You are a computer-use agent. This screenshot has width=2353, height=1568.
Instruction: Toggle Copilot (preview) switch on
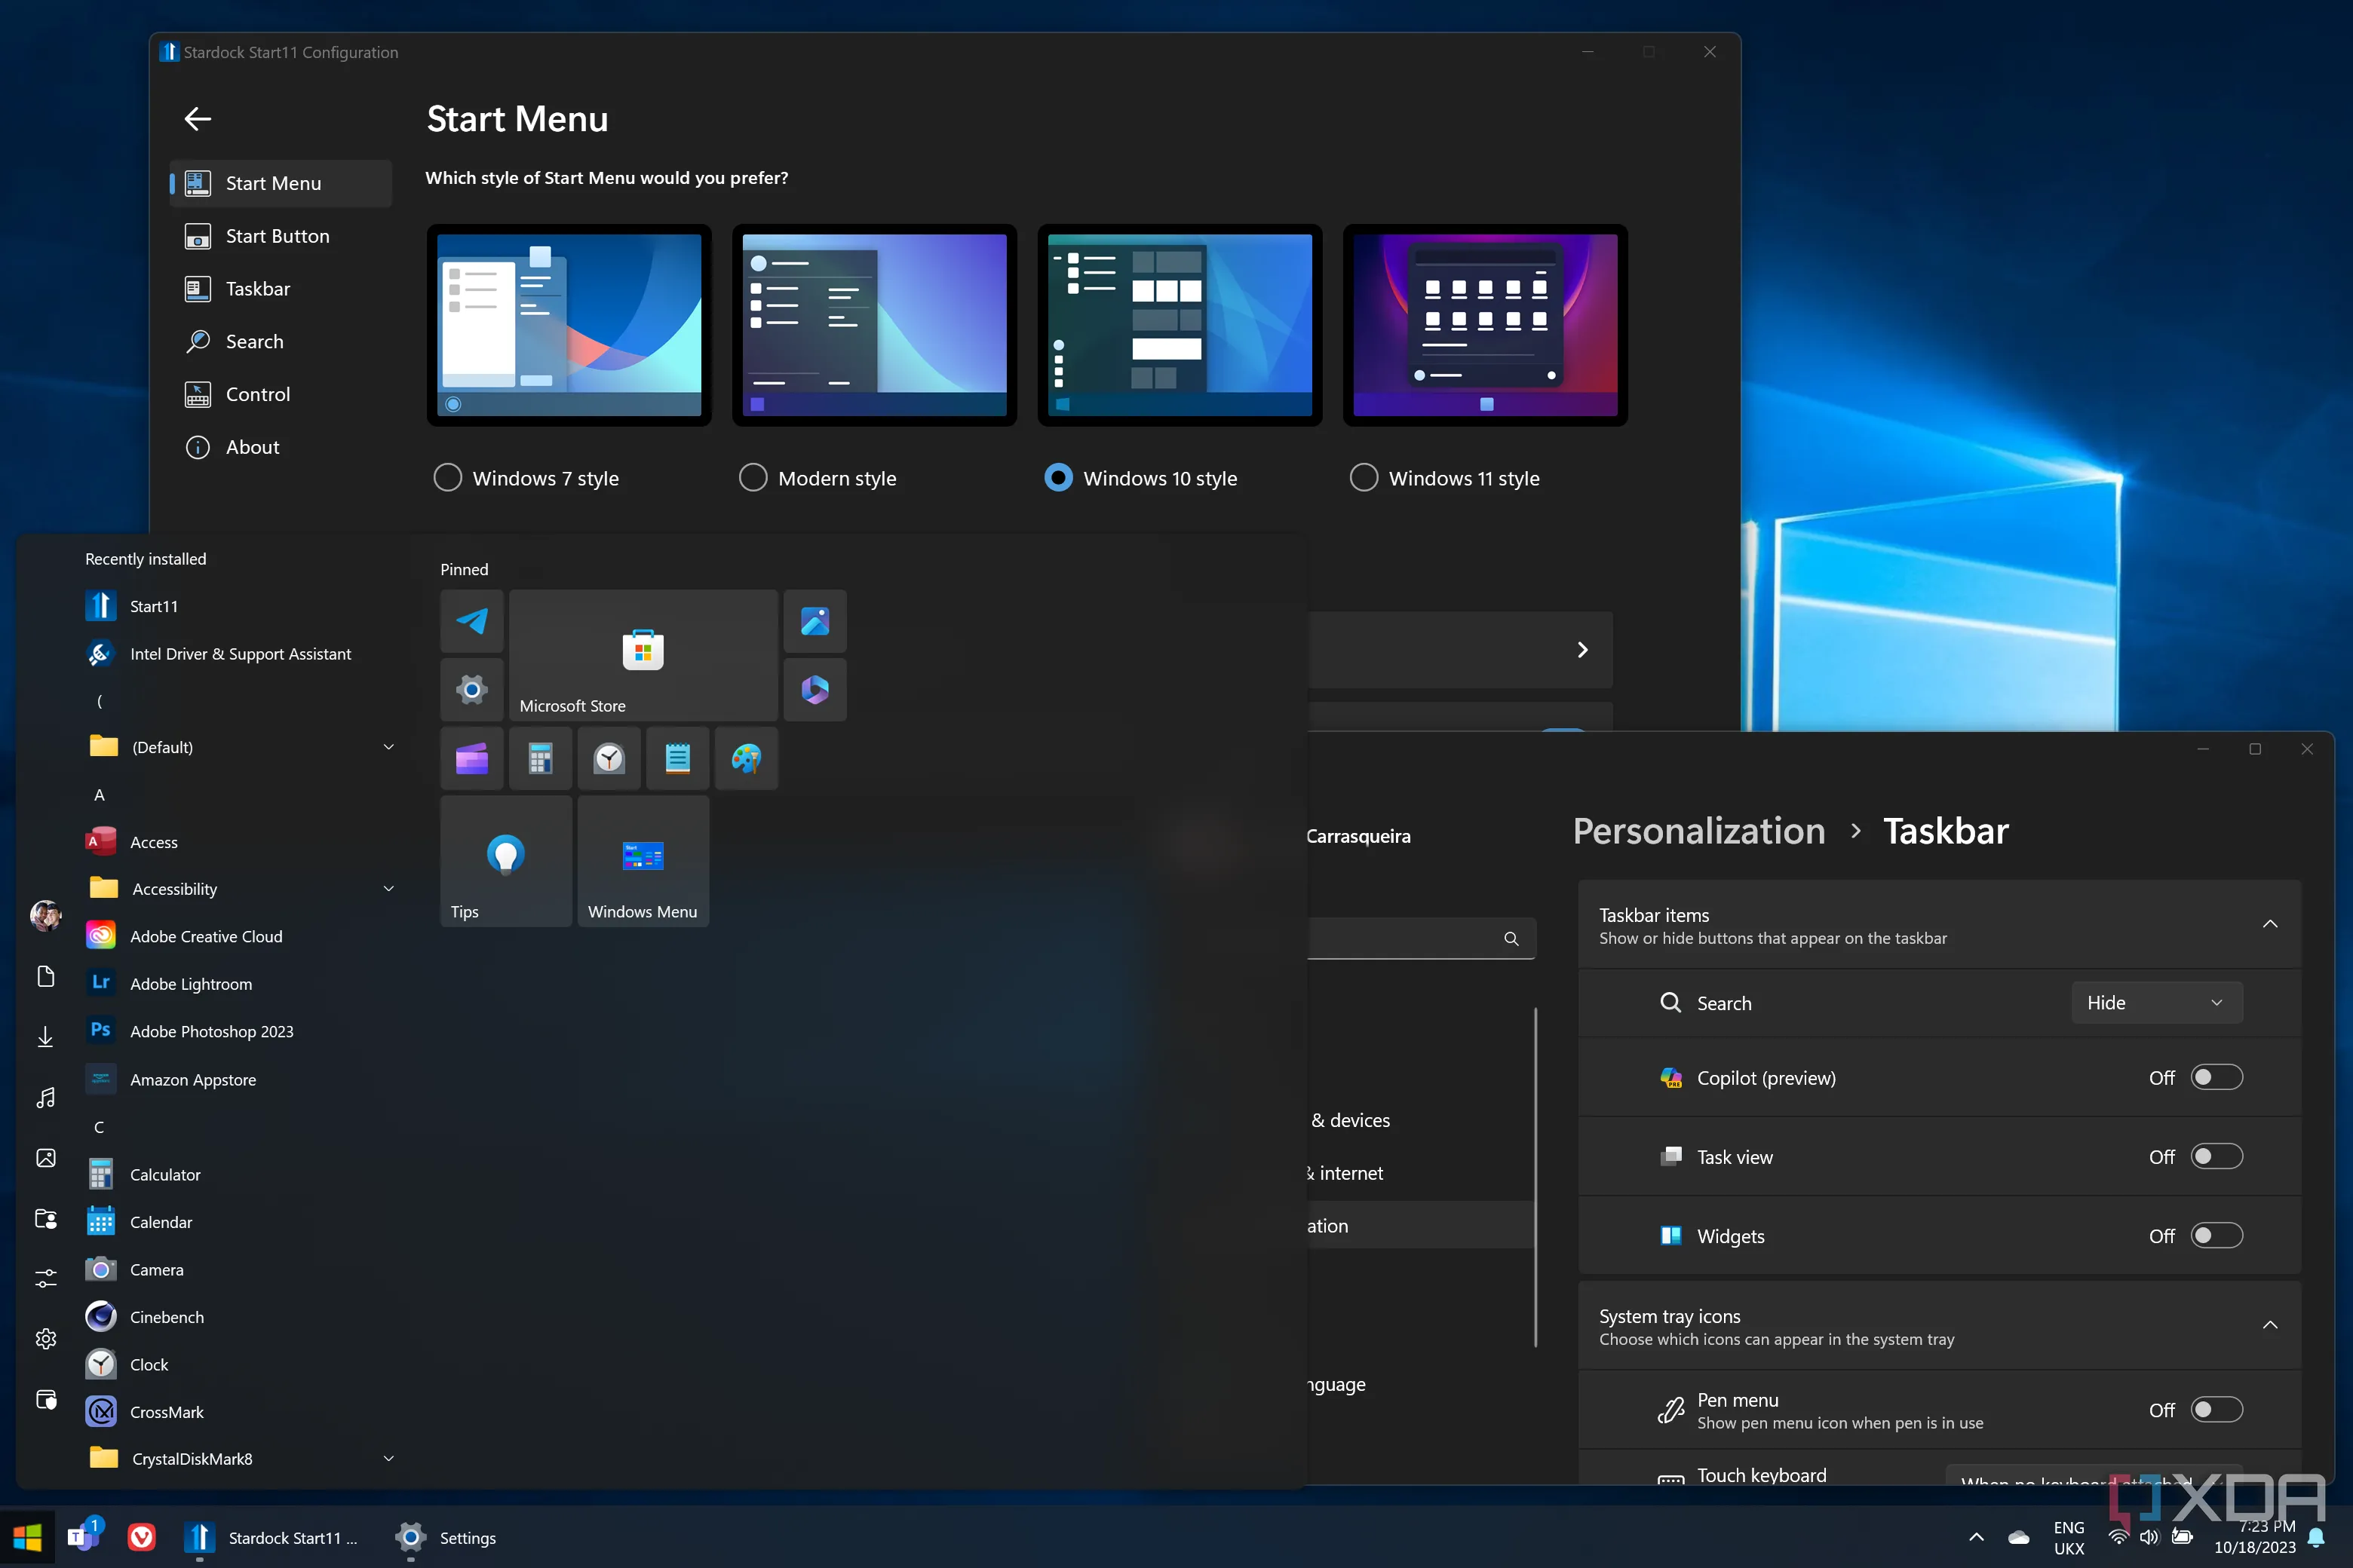(2216, 1077)
